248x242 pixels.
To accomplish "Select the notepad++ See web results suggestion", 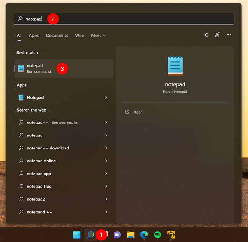I will [x=52, y=122].
